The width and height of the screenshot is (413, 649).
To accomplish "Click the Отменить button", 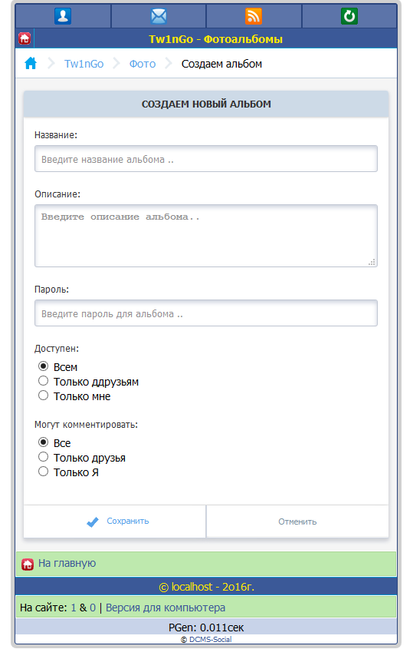I will click(297, 522).
